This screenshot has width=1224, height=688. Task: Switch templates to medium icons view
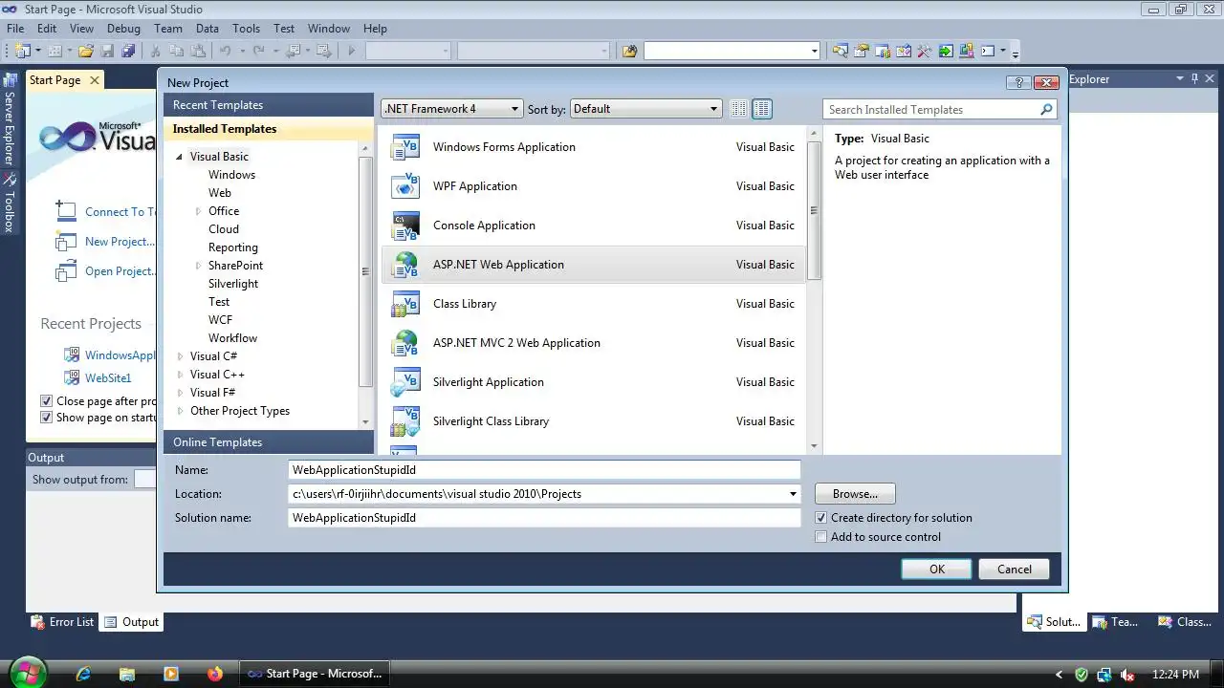762,109
